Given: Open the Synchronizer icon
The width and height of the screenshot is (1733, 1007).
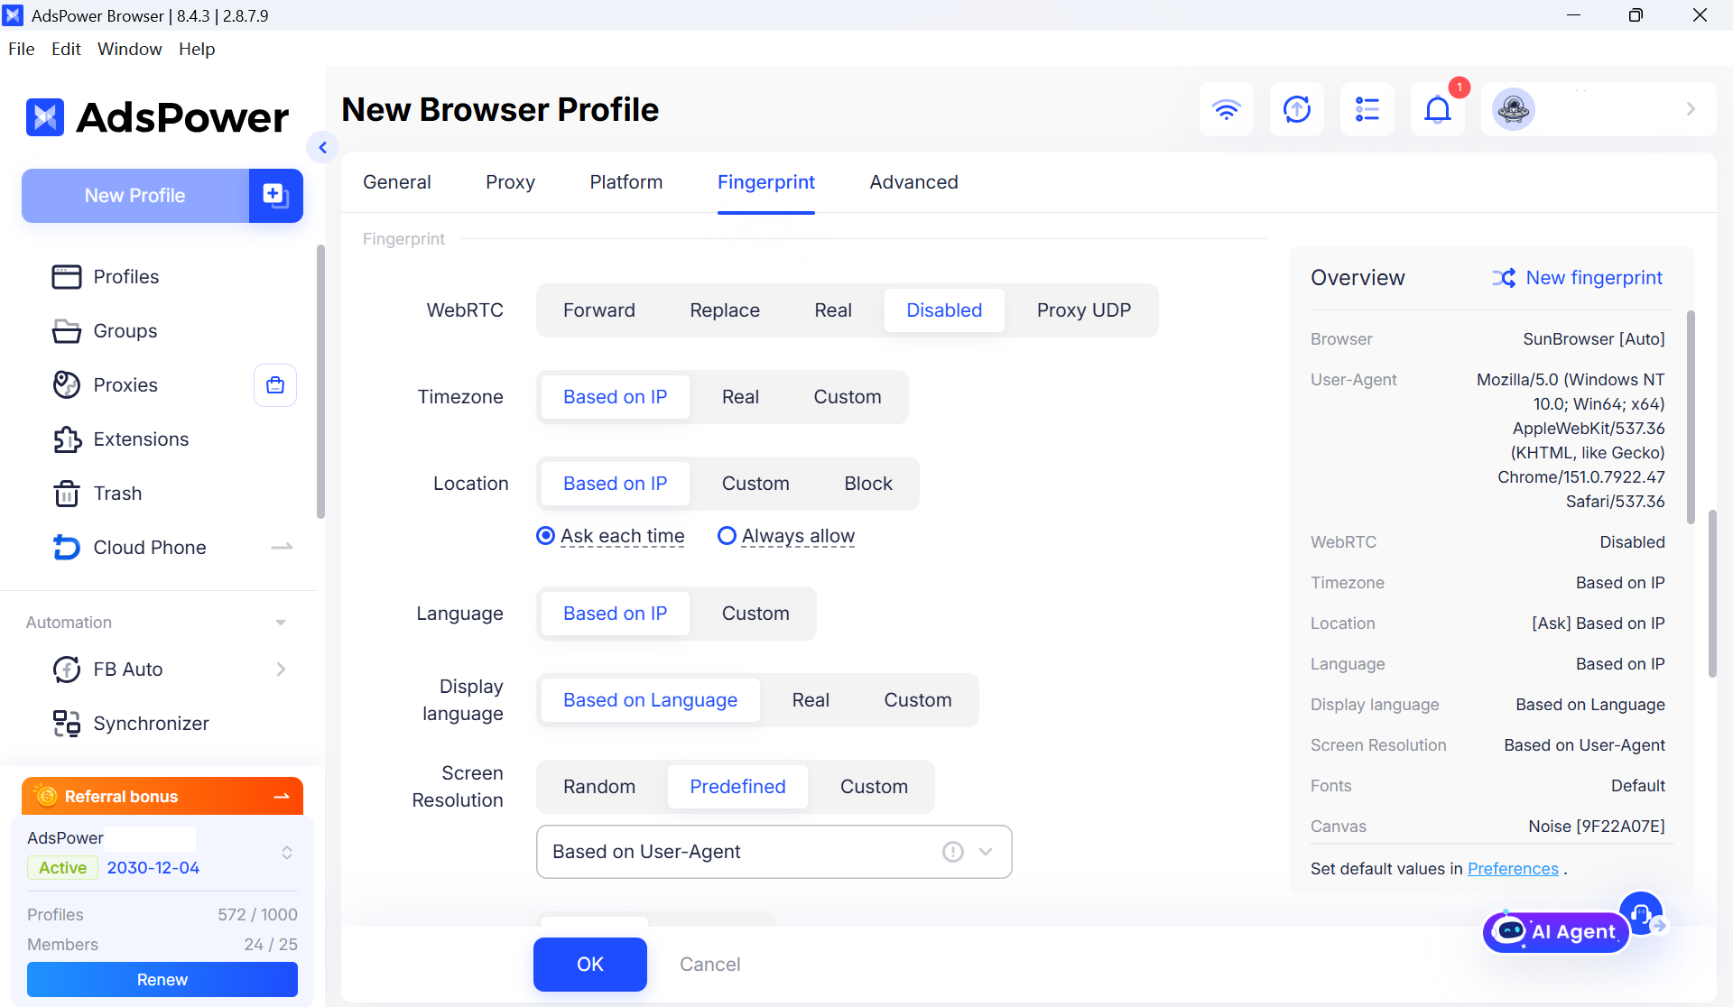Looking at the screenshot, I should tap(67, 724).
